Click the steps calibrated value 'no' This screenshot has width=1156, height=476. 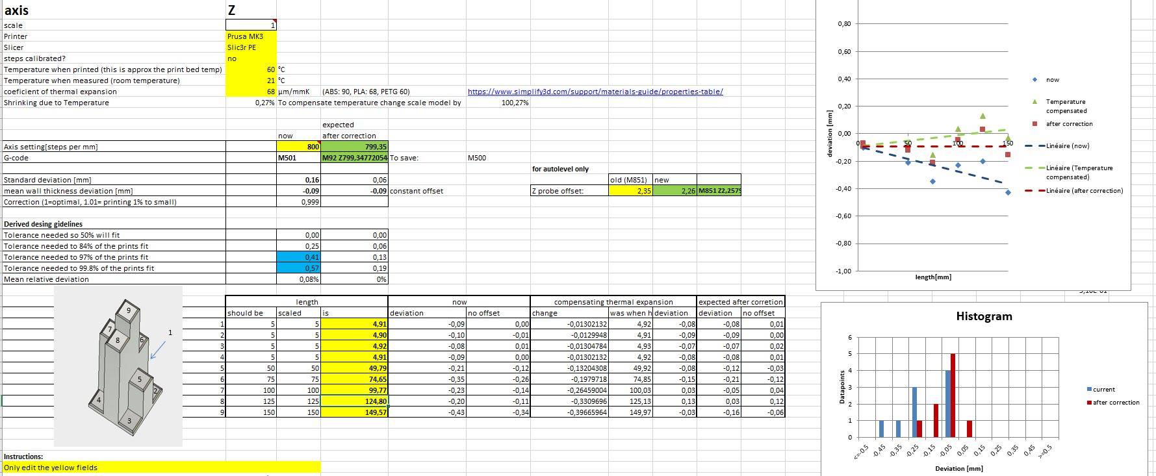pyautogui.click(x=251, y=58)
